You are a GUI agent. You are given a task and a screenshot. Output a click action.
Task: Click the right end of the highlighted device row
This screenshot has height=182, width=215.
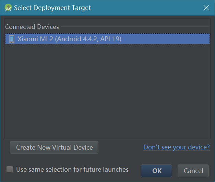[202, 39]
